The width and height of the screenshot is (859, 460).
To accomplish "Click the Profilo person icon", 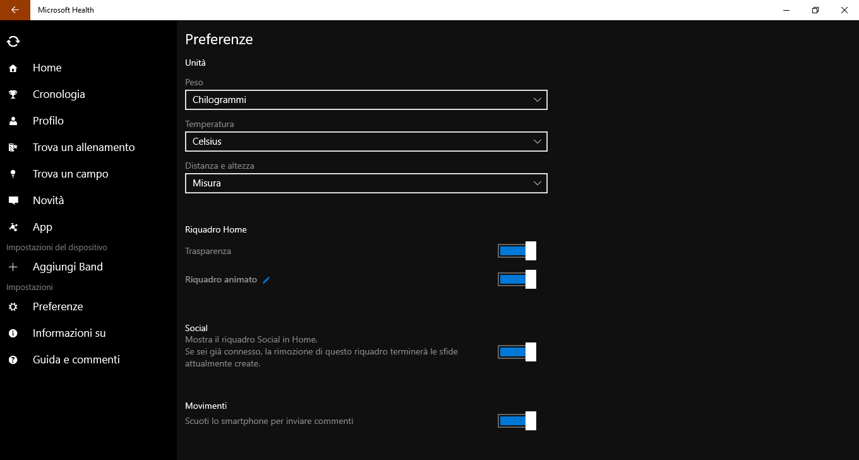I will click(13, 121).
